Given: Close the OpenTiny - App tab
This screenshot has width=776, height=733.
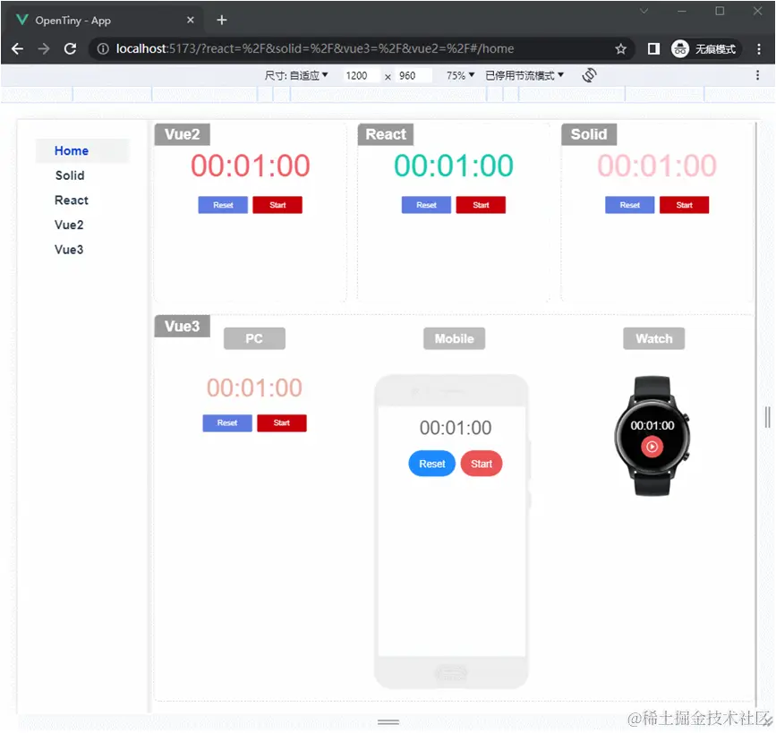Looking at the screenshot, I should (x=191, y=21).
